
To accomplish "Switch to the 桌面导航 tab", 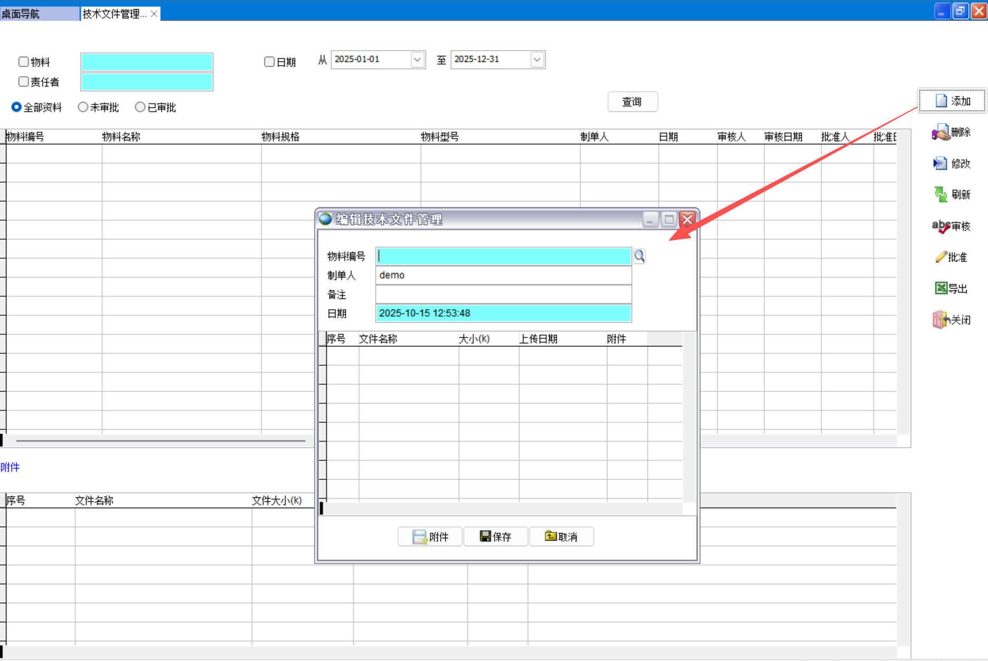I will [x=21, y=14].
